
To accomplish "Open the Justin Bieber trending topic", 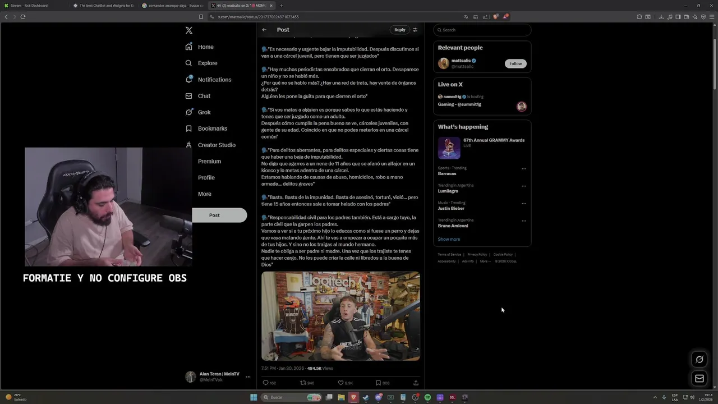I will (x=451, y=208).
